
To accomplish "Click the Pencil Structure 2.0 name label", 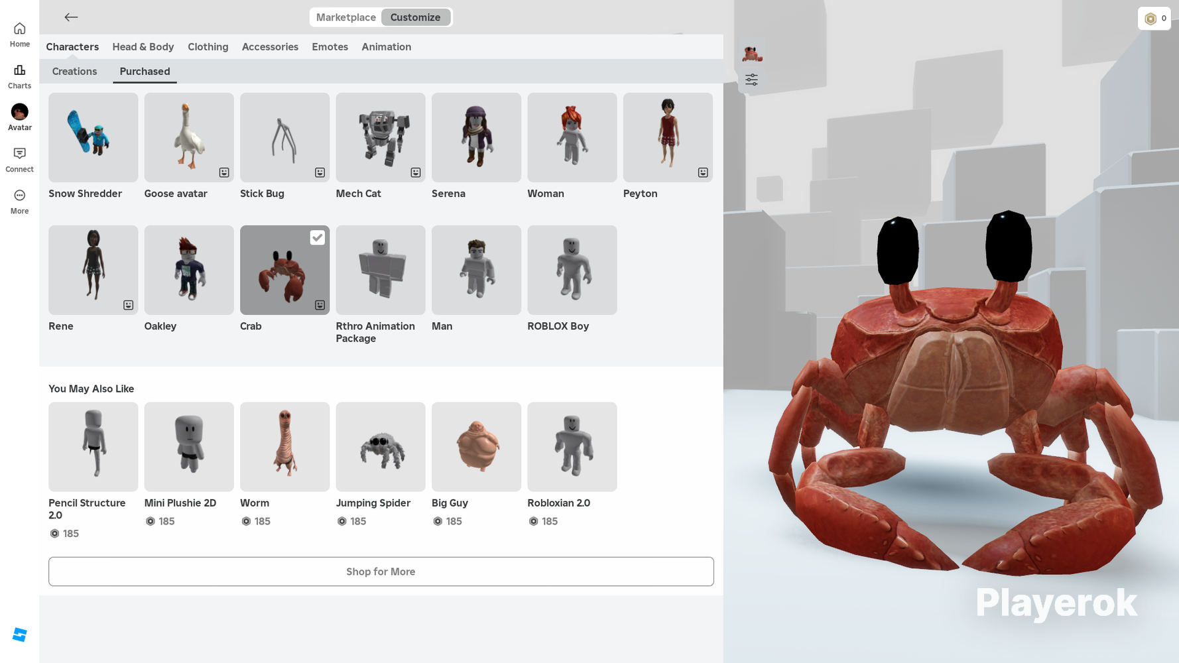I will [87, 509].
